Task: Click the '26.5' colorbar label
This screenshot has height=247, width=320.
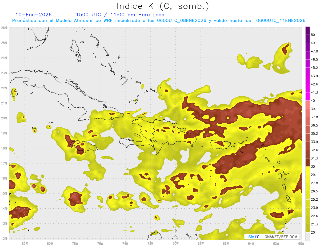Action: coord(314,191)
